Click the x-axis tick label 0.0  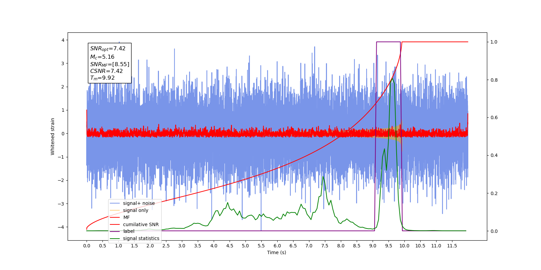tap(87, 246)
